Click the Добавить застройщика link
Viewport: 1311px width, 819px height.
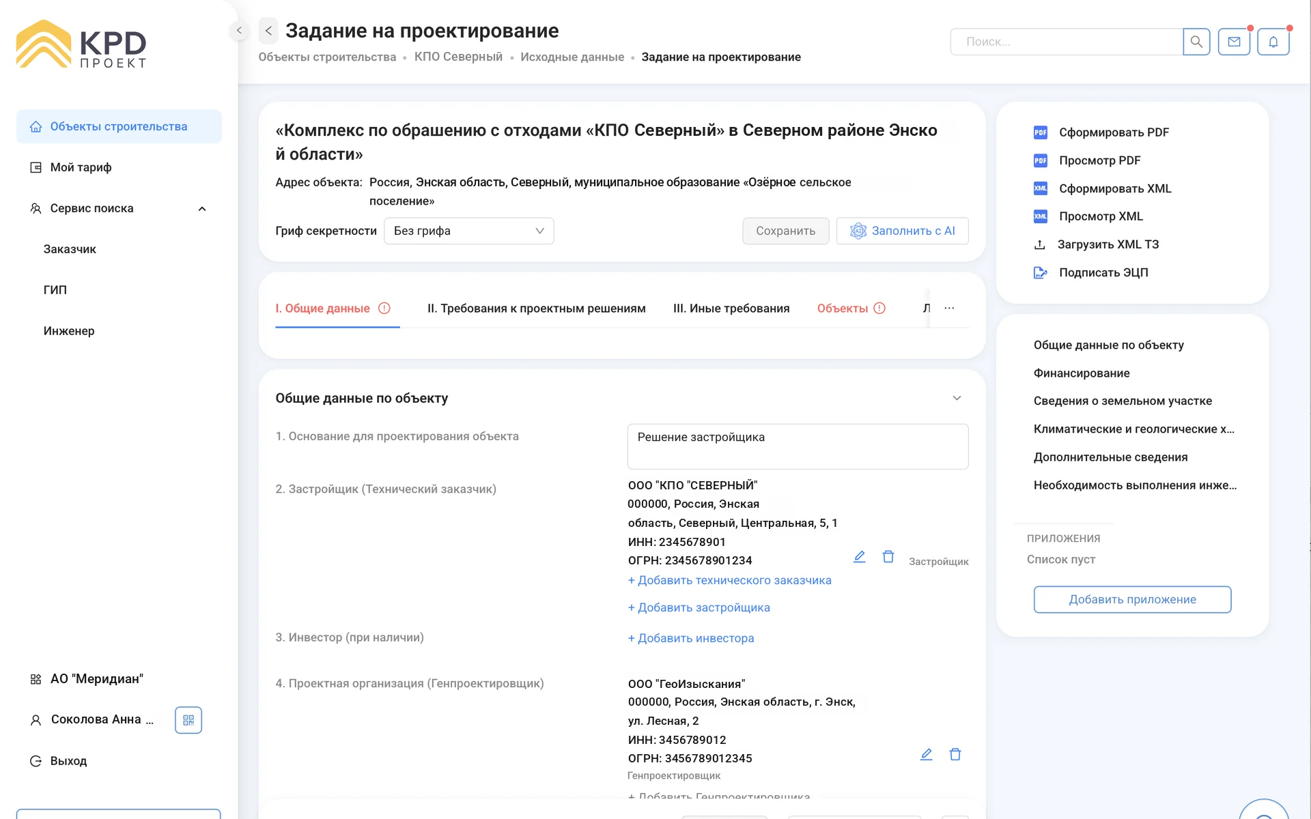[699, 607]
